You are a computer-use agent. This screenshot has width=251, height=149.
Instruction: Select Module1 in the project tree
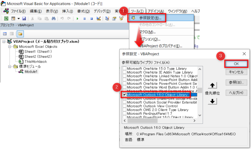[x=30, y=71]
